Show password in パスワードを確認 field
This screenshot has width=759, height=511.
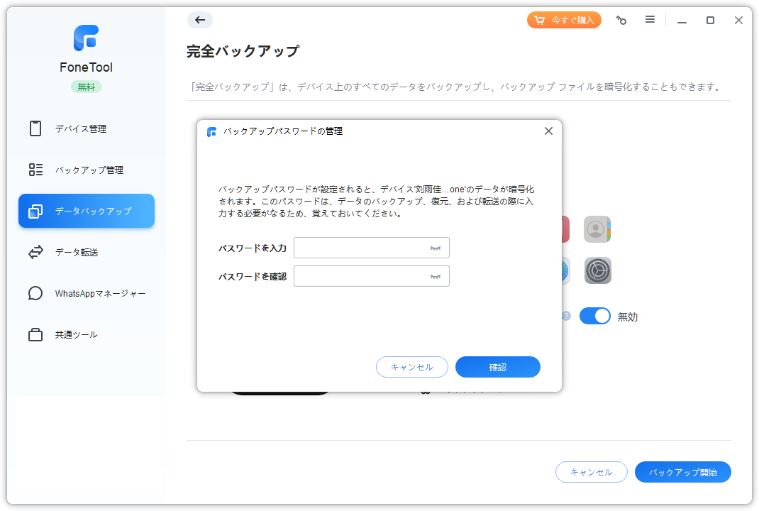coord(436,276)
